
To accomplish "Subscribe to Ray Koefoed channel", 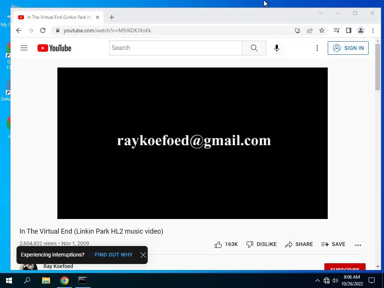I will click(x=345, y=267).
